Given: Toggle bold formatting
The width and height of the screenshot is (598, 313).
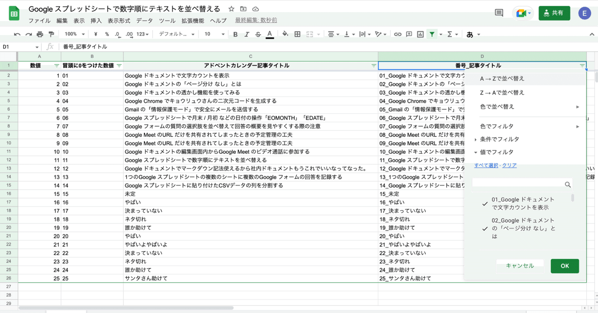Looking at the screenshot, I should 235,34.
